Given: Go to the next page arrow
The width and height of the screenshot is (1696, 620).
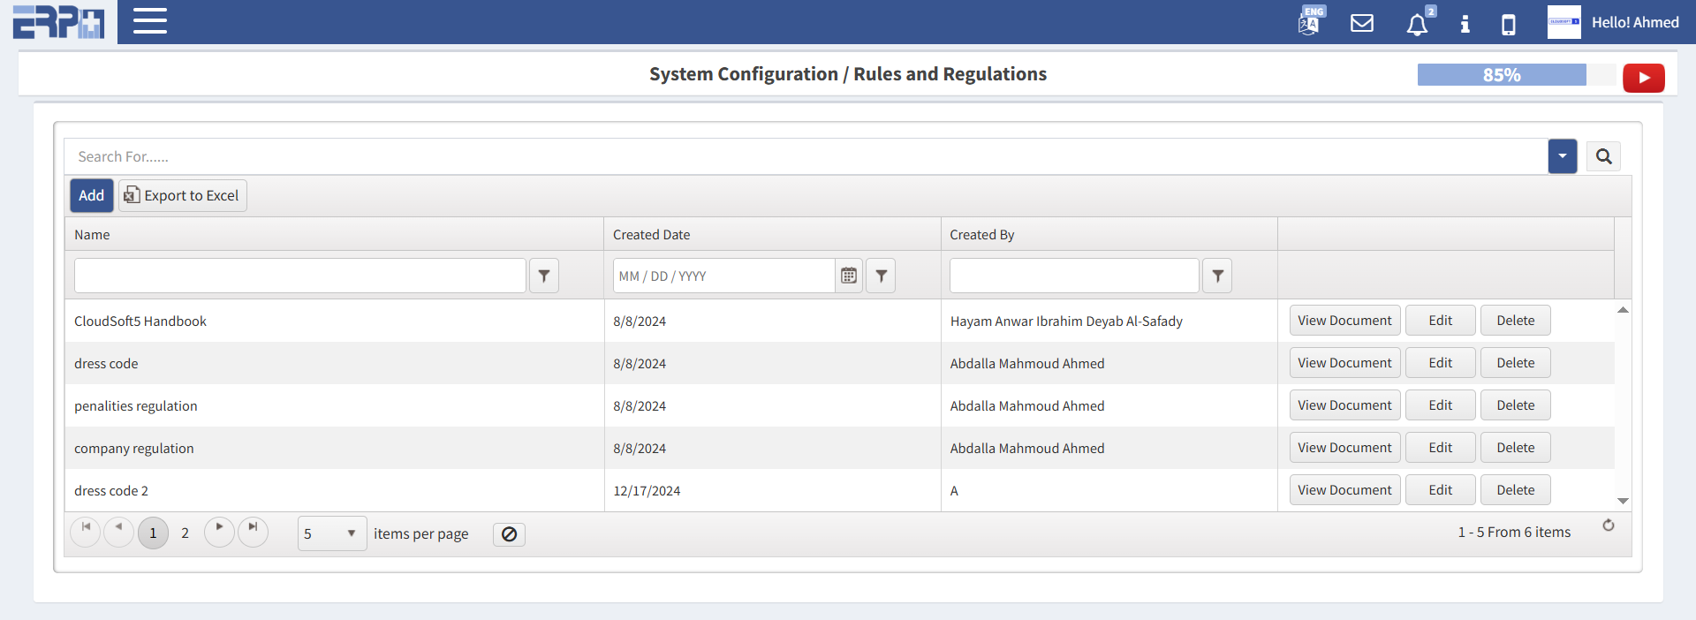Looking at the screenshot, I should tap(219, 532).
